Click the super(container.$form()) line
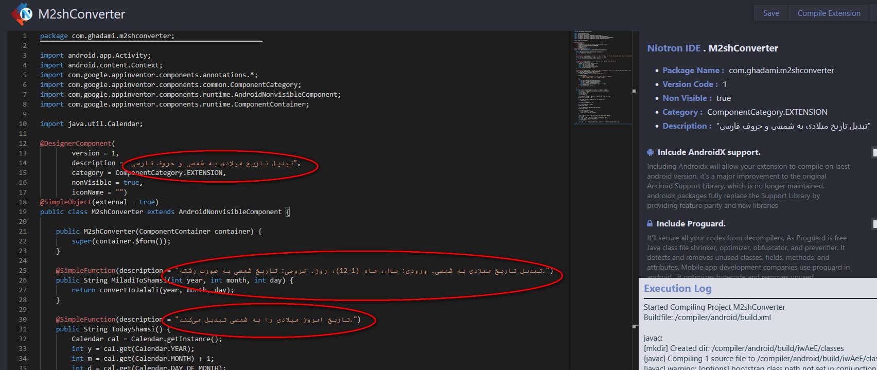 coord(121,241)
